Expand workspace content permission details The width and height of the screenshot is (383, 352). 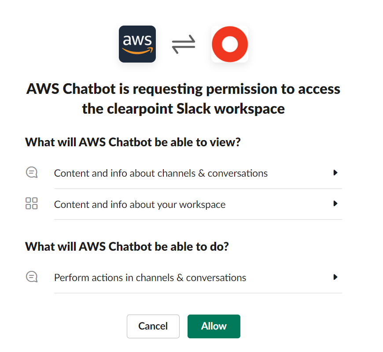click(335, 204)
